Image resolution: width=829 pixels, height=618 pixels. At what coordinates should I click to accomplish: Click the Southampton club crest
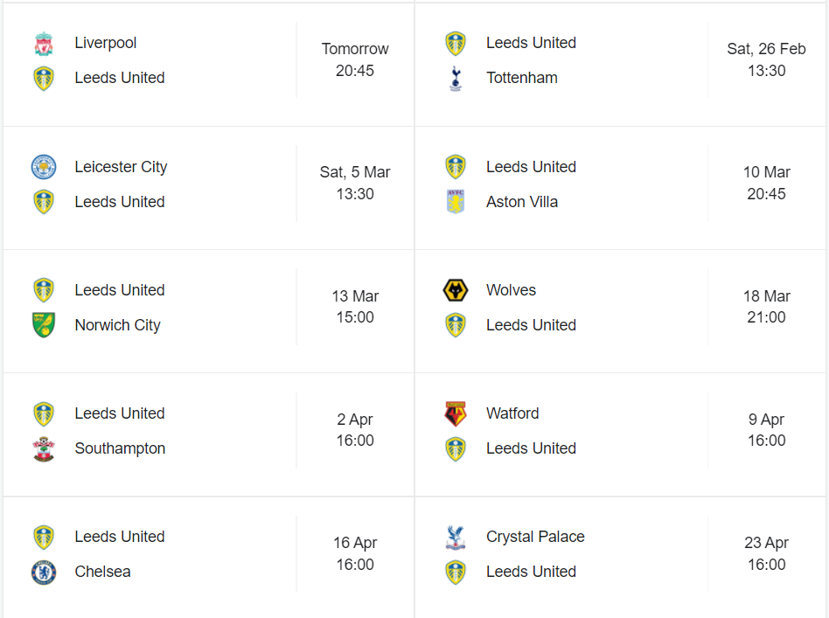pos(44,448)
